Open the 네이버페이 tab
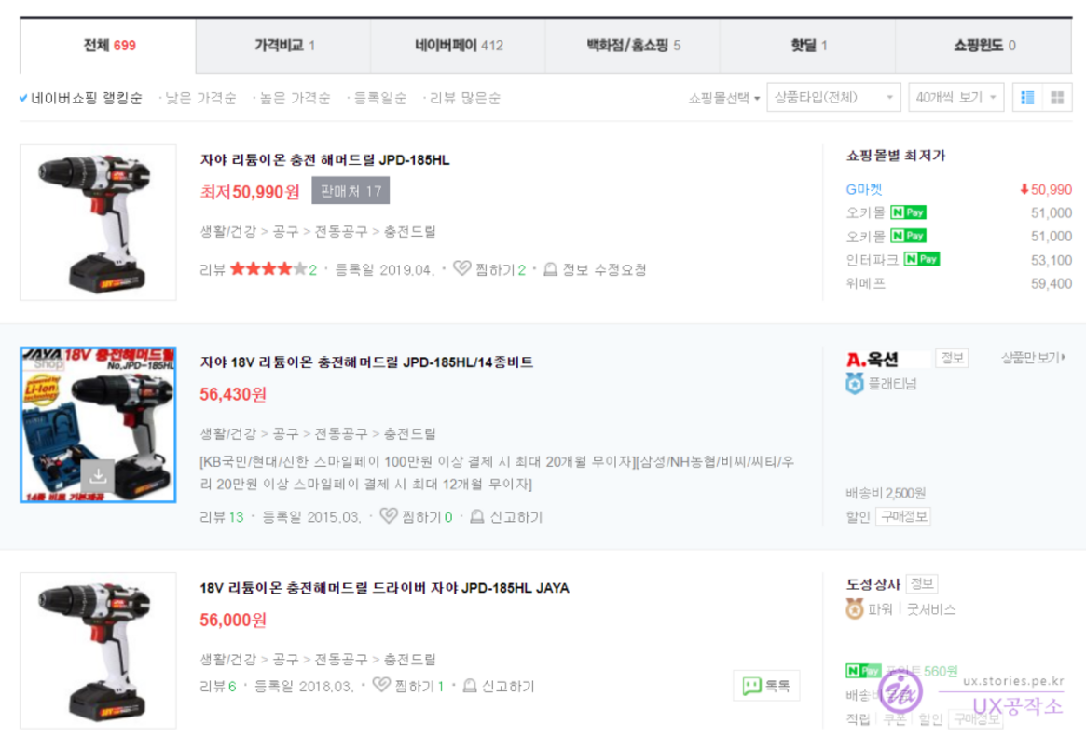This screenshot has width=1086, height=737. (x=459, y=45)
